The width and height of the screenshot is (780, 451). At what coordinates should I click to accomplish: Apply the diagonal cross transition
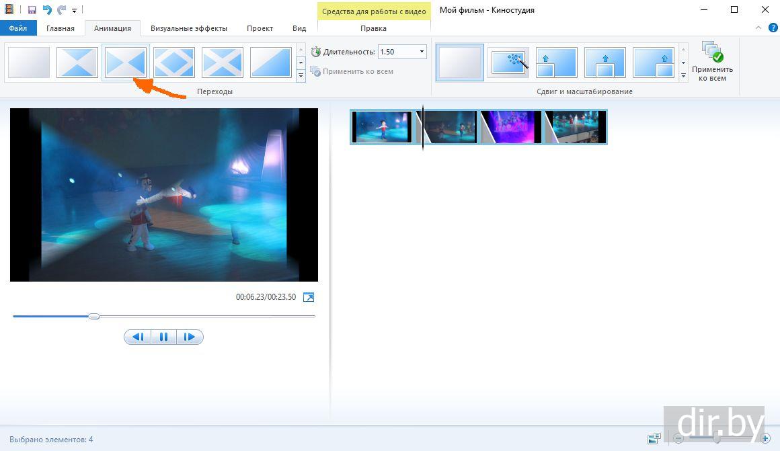[223, 63]
